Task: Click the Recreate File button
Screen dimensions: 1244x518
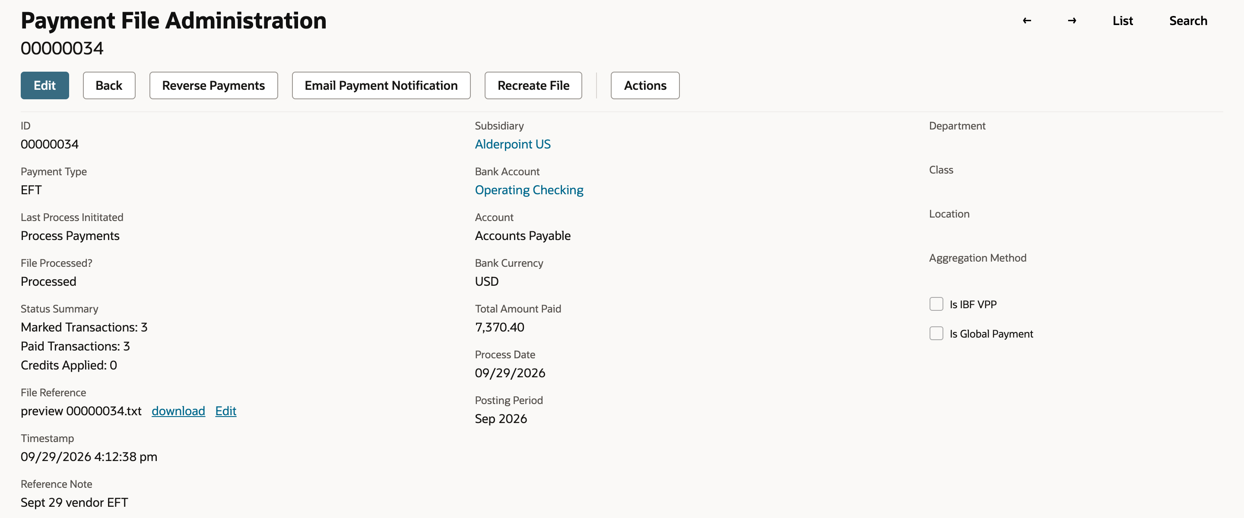Action: [533, 85]
